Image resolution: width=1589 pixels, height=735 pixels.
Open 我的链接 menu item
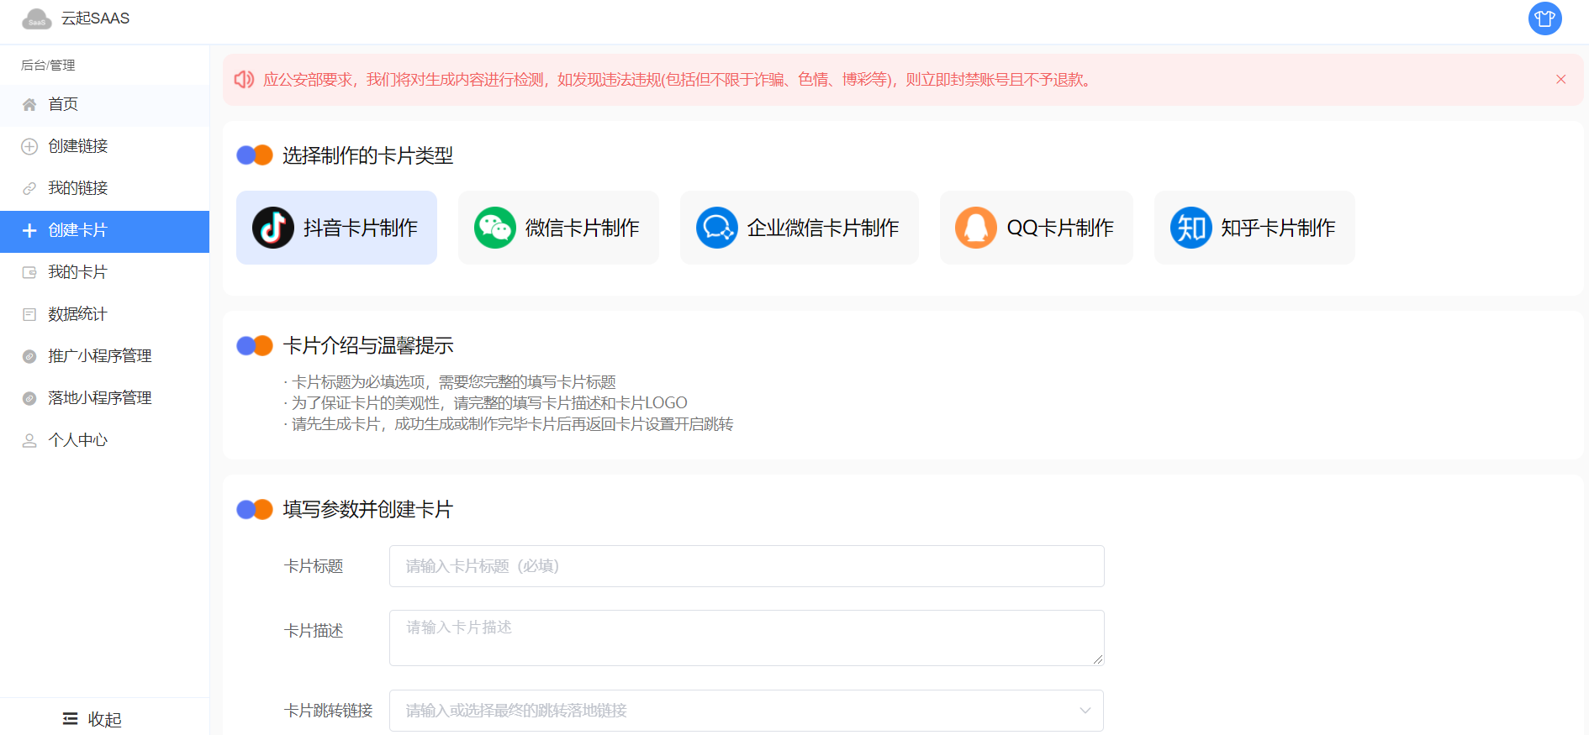click(x=104, y=188)
